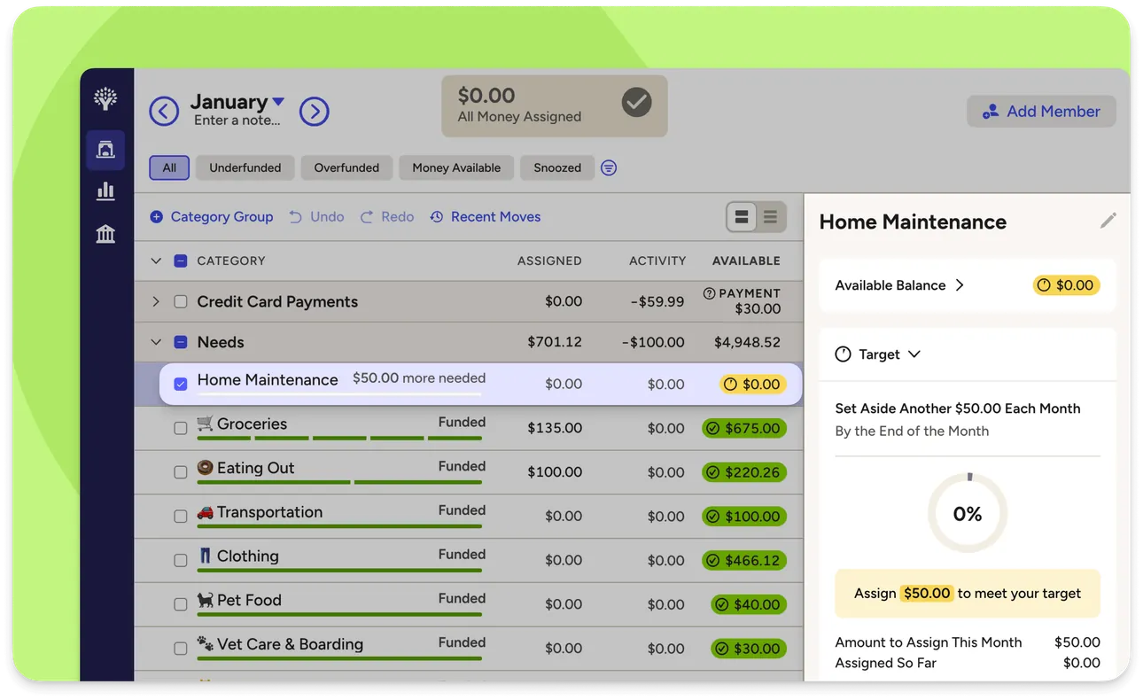Collapse the Needs group
Viewport: 1143px width, 700px height.
(x=156, y=342)
